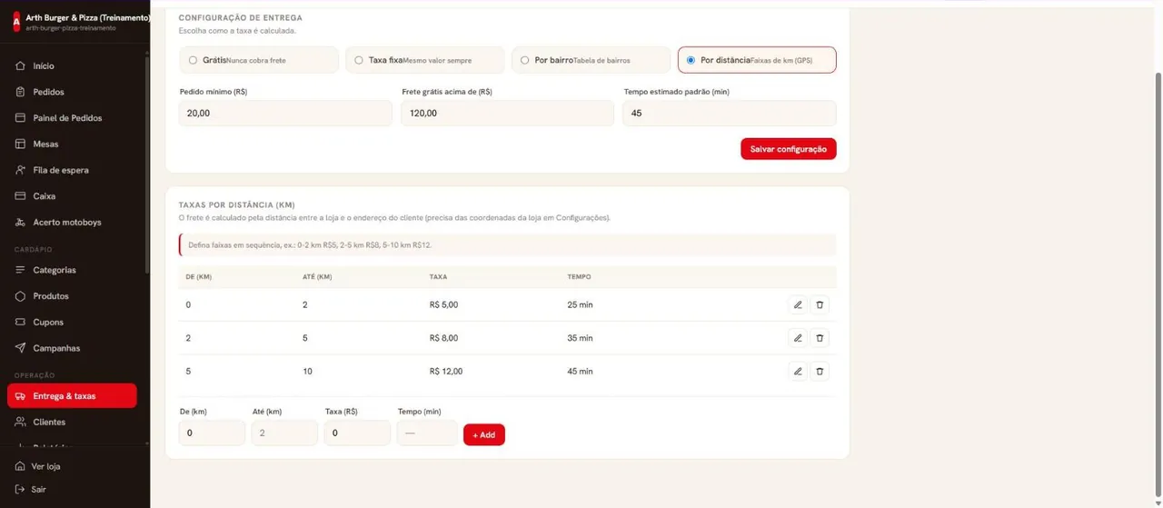Click the TAXA column header
Viewport: 1163px width, 508px height.
point(438,276)
